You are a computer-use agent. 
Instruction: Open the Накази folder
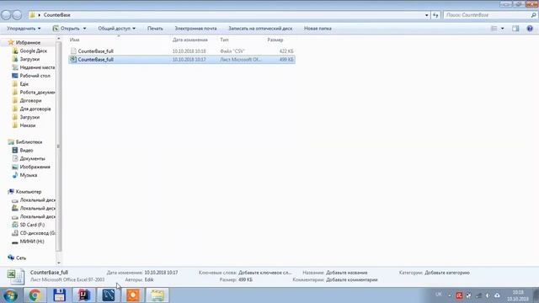[x=28, y=125]
